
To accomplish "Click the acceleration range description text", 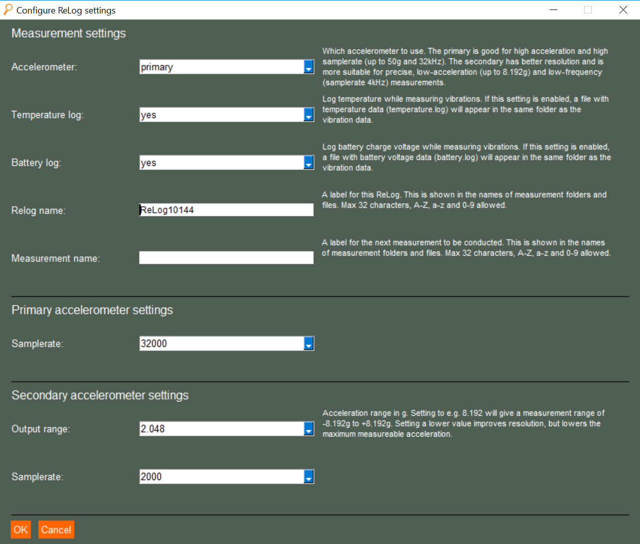I will 464,423.
